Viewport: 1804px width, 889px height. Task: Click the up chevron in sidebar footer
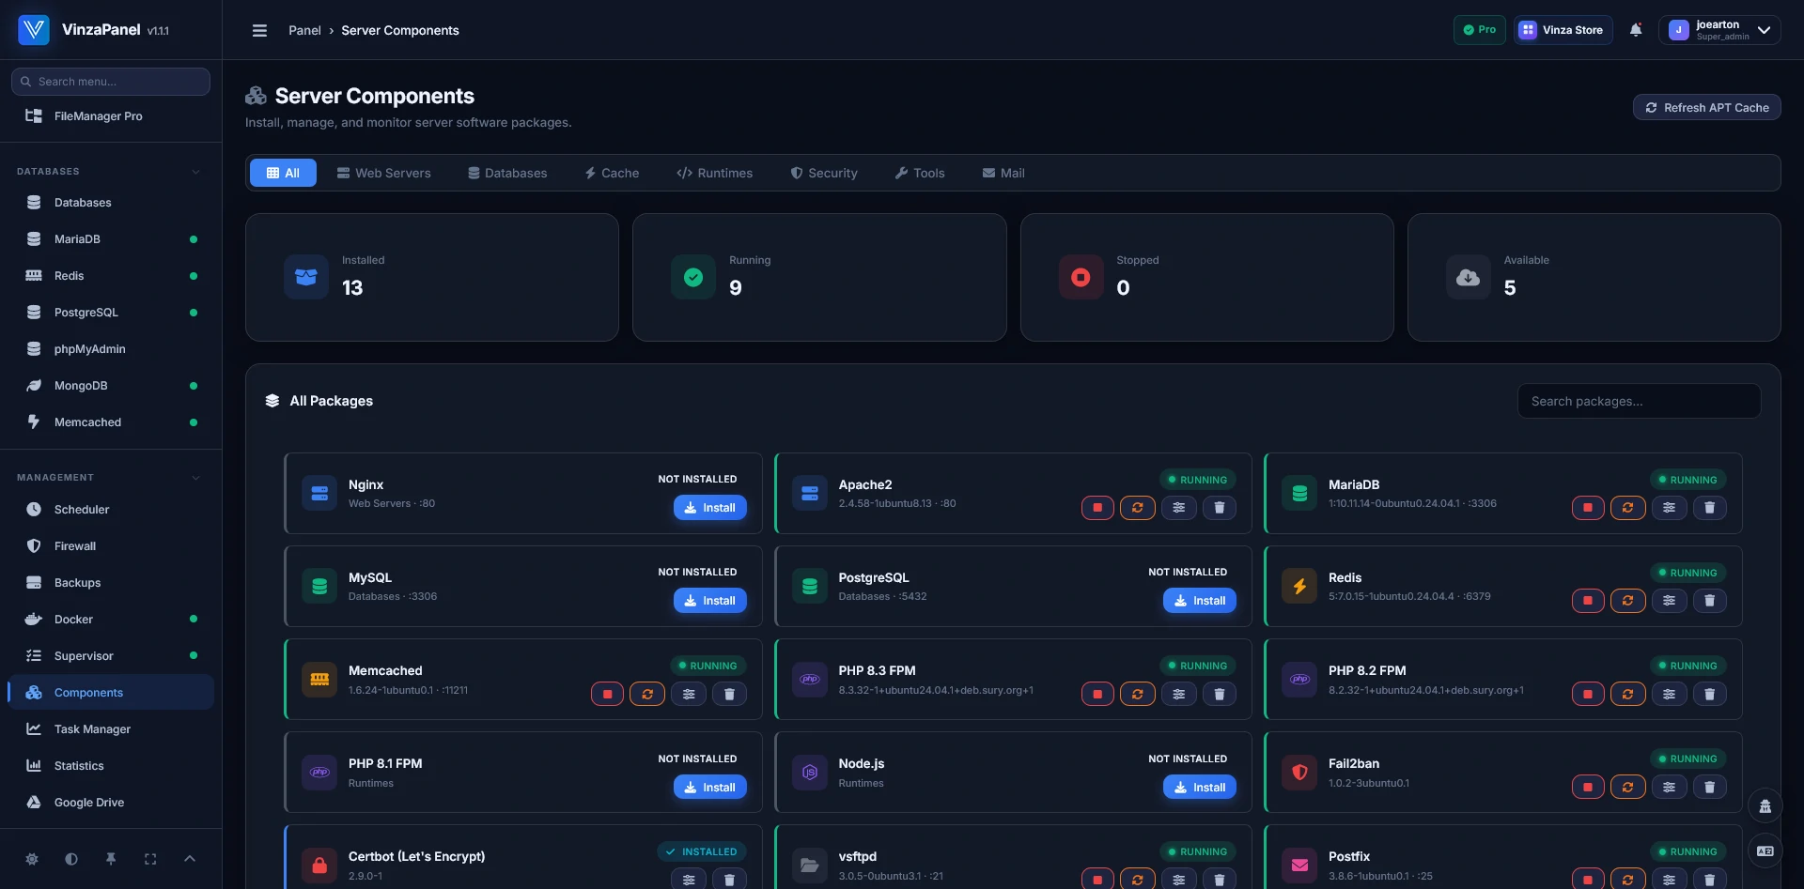click(190, 859)
